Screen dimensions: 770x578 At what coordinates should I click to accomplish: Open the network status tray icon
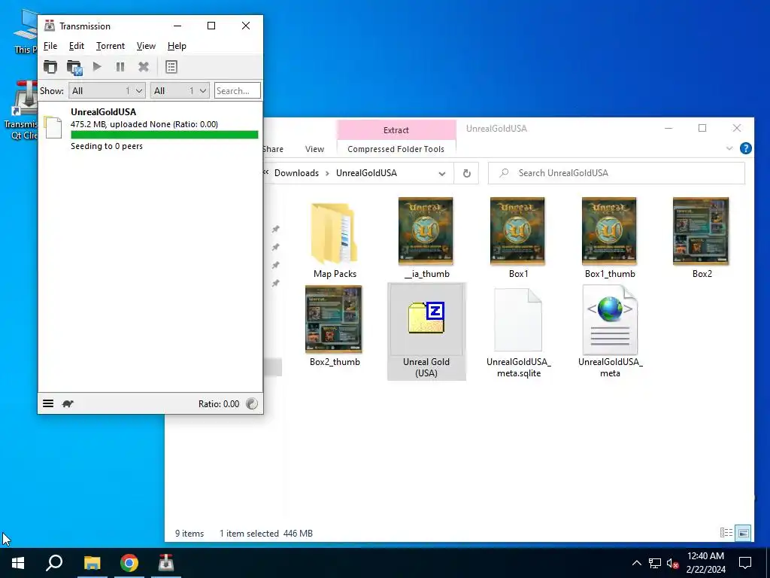[x=655, y=563]
